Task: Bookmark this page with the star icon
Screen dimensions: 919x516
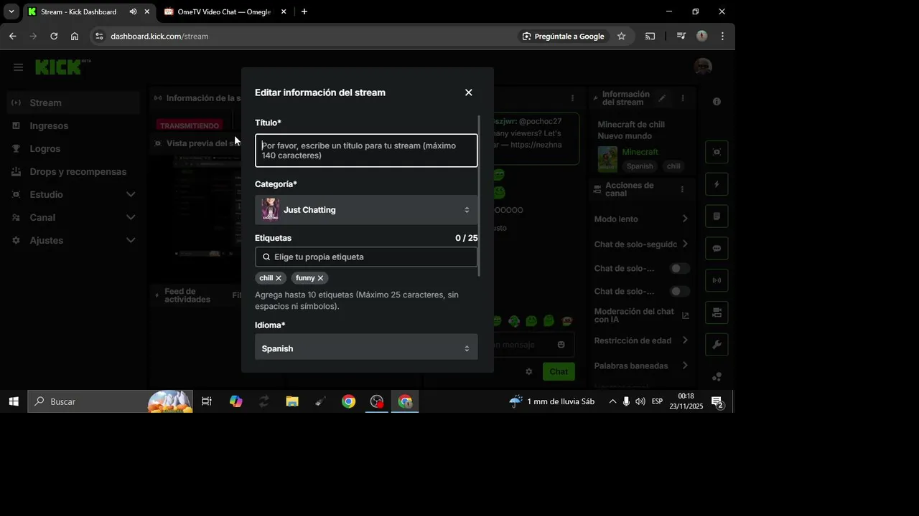Action: point(621,36)
